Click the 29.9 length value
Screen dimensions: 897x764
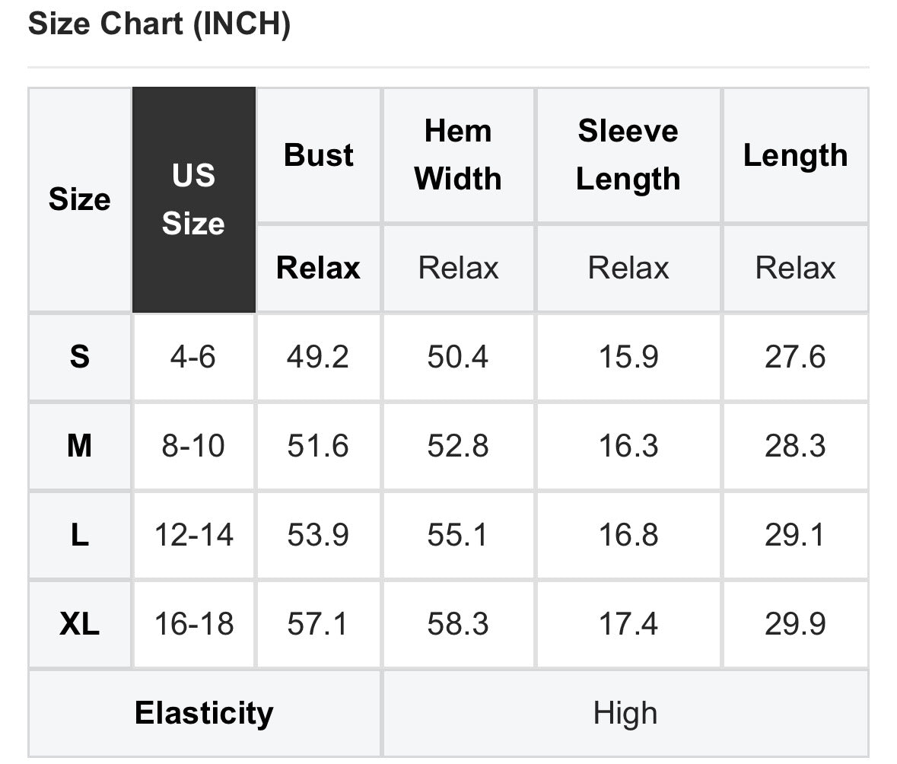[x=796, y=624]
